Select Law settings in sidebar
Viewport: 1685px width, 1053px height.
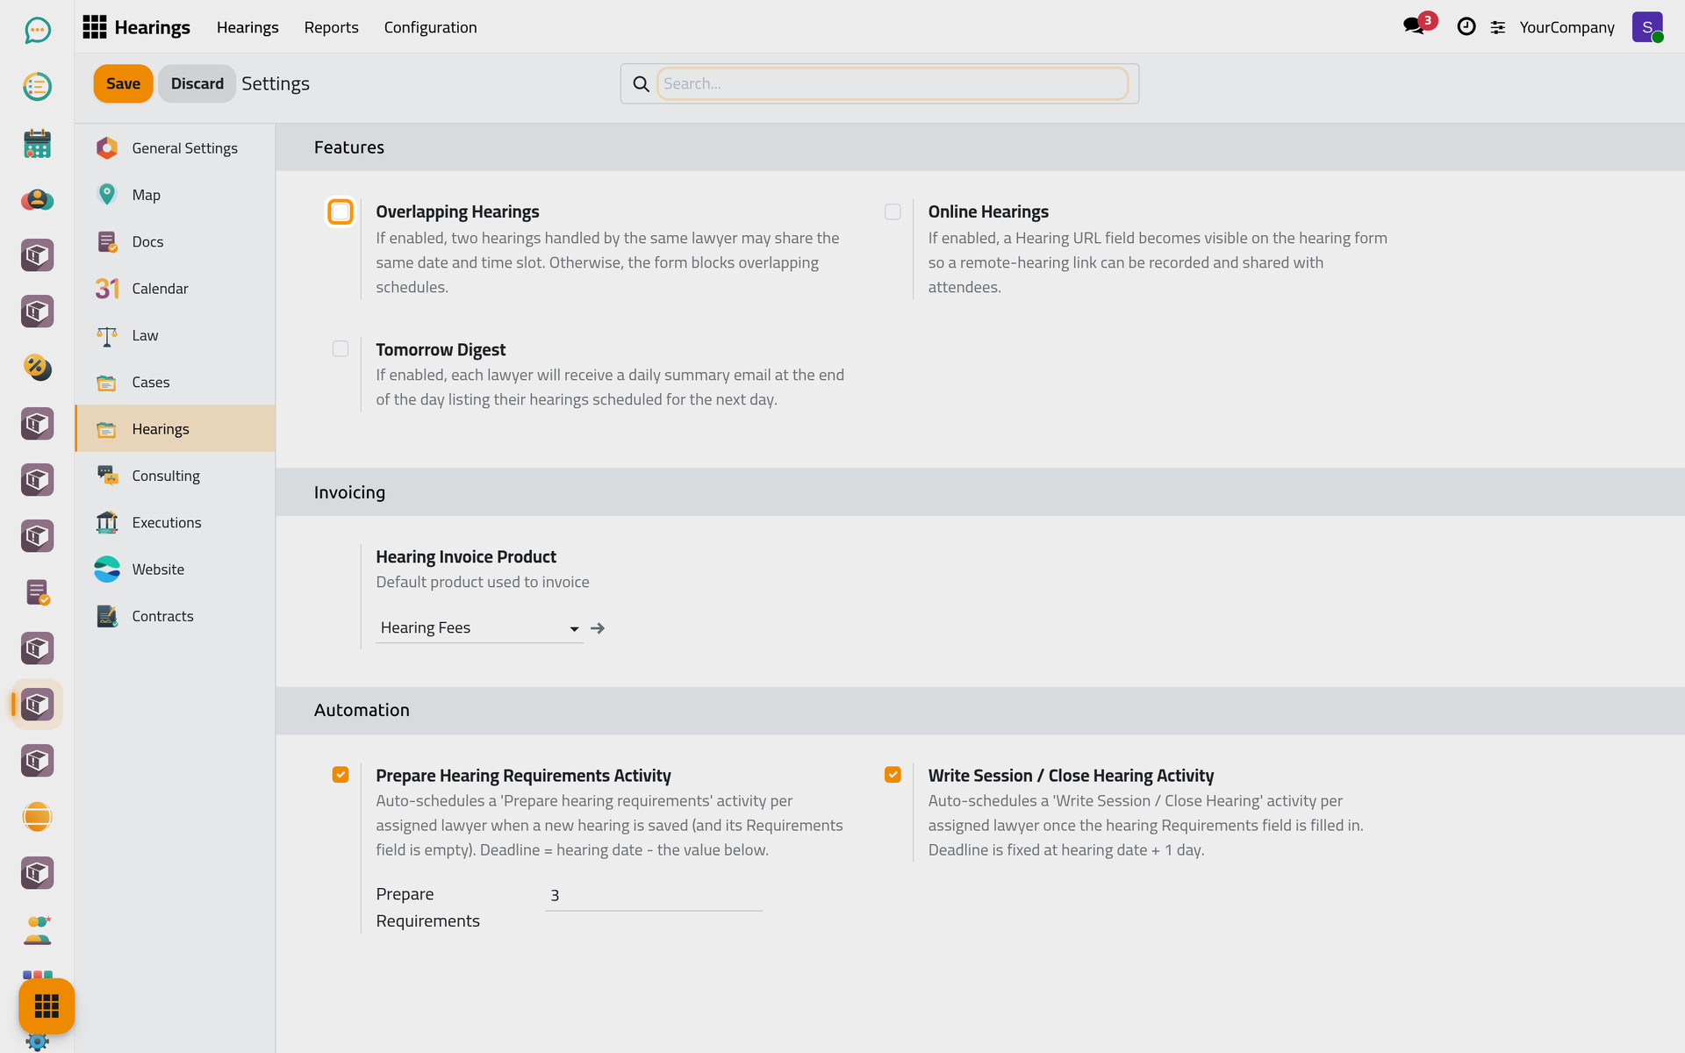[176, 335]
